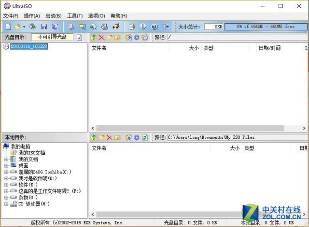Viewport: 309px width, 227px height.
Task: Click New folder icon in local pane toolbar
Action: coord(101,137)
